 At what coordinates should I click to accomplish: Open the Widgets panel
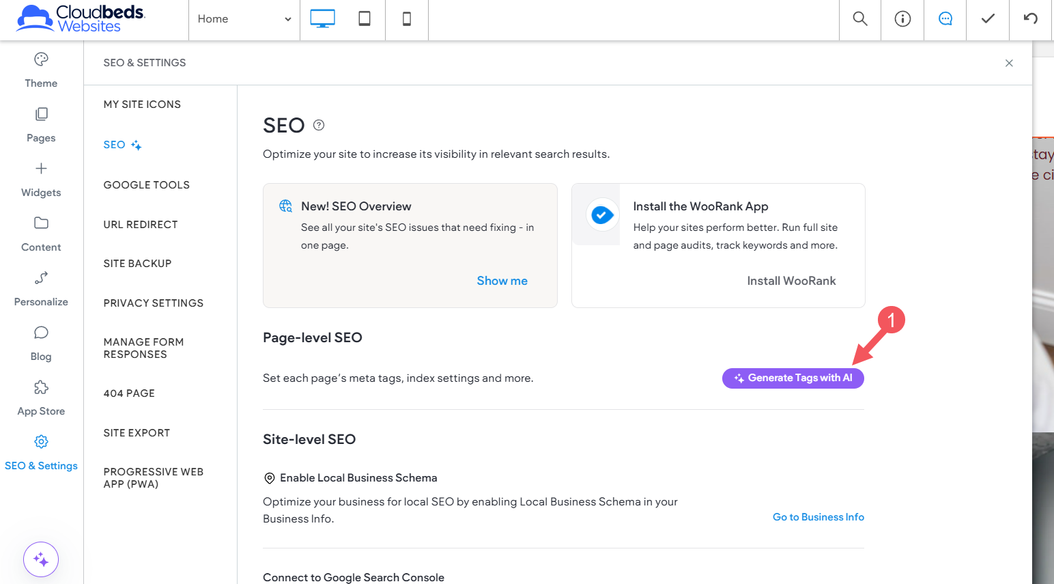(41, 179)
